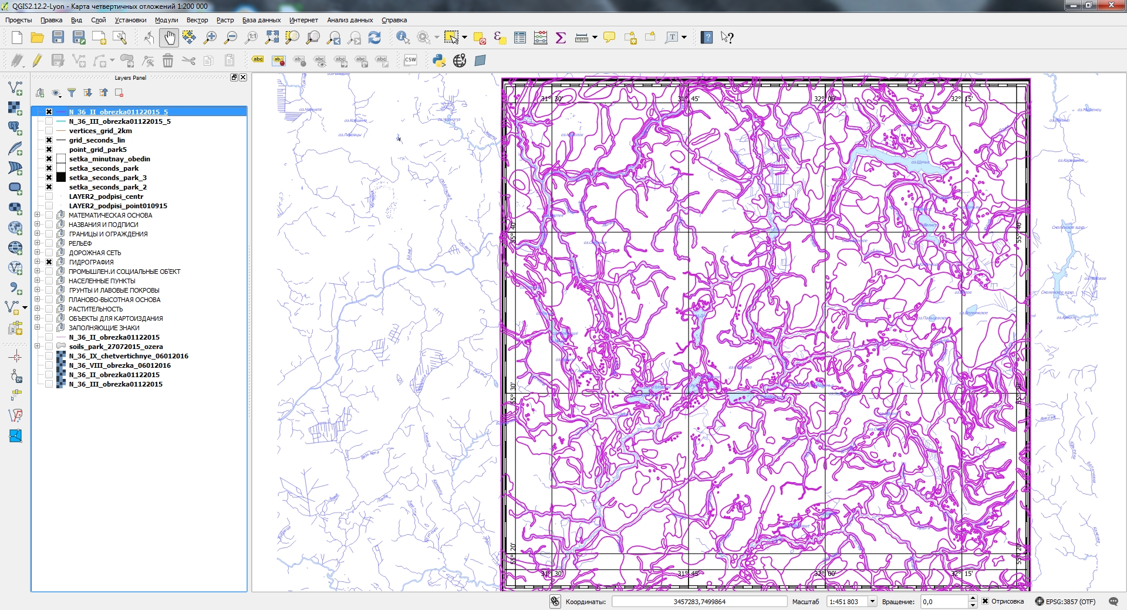Open the Растр menu
The width and height of the screenshot is (1127, 610).
(224, 19)
